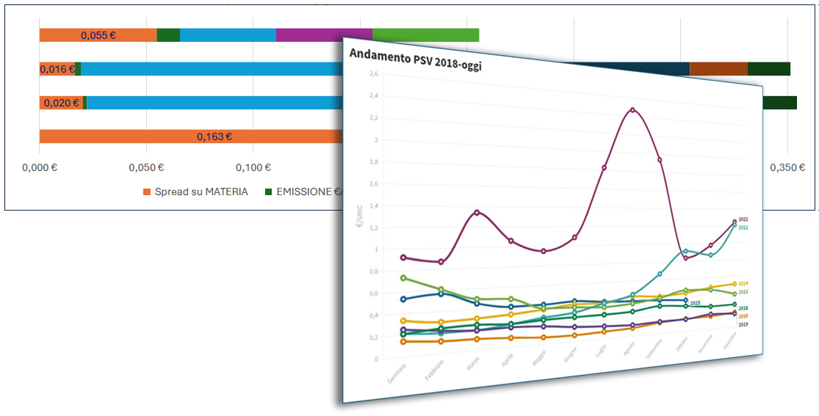
Task: Click the brown segment in the second bar
Action: (718, 69)
